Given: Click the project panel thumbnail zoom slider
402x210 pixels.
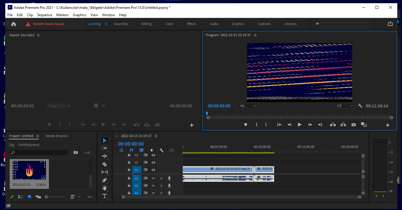Looking at the screenshot, I should click(47, 197).
